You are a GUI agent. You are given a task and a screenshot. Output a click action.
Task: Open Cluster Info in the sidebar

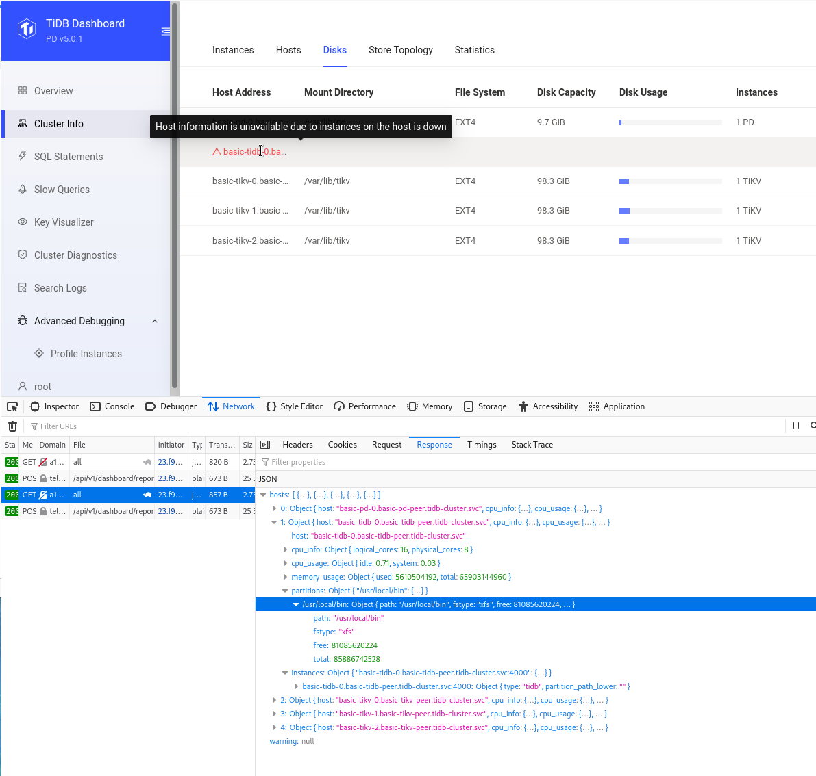86,124
